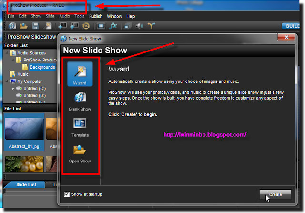
Task: Click the icon in the New Slide Show title bar
Action: coord(63,39)
